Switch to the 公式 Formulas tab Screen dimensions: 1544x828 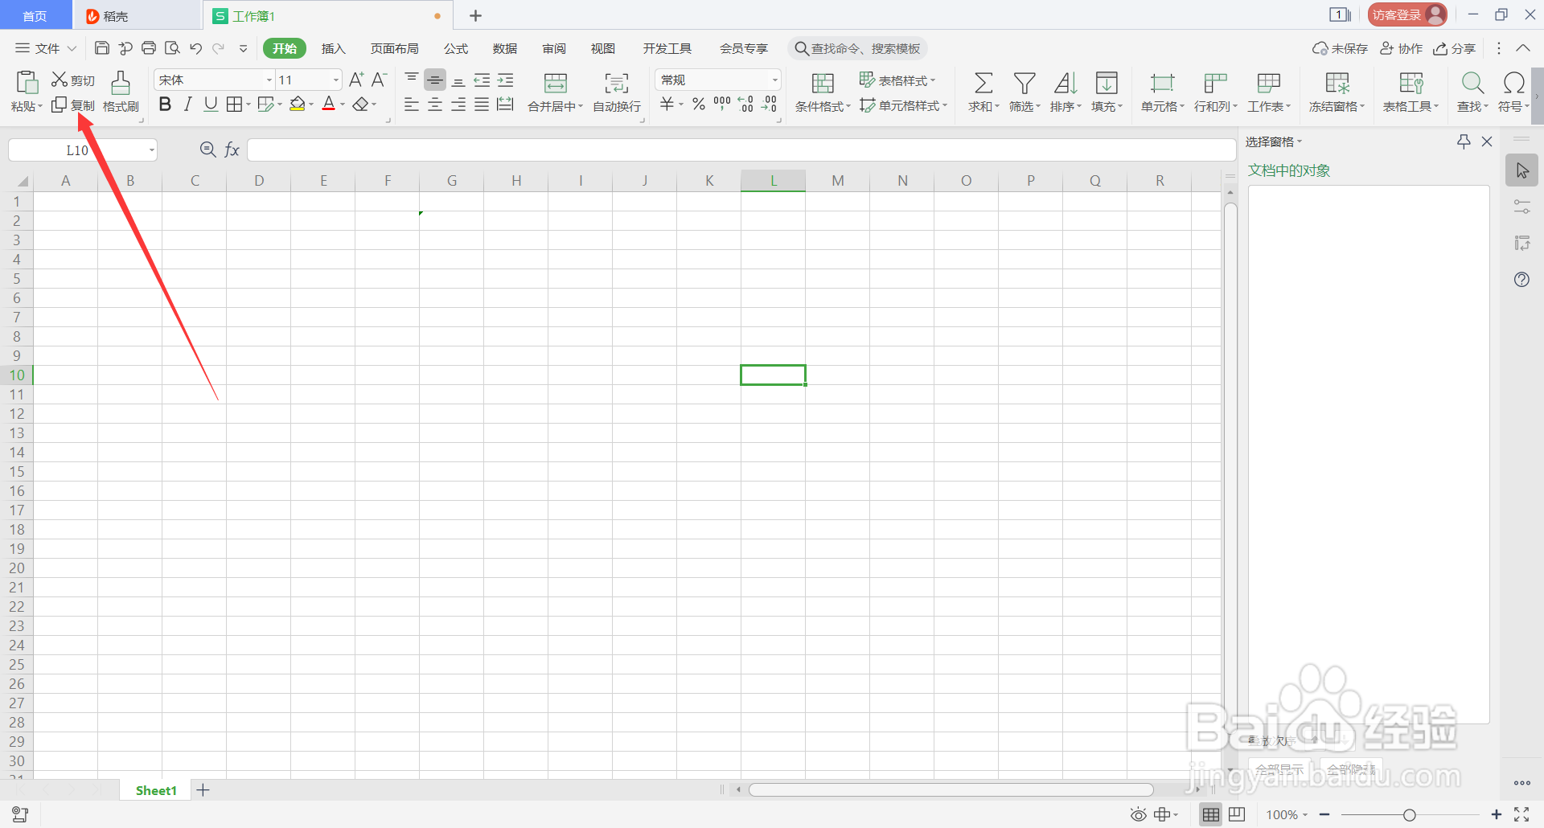(456, 49)
